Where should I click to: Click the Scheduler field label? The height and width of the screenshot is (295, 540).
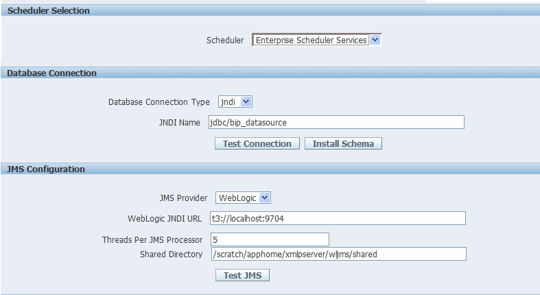[225, 40]
